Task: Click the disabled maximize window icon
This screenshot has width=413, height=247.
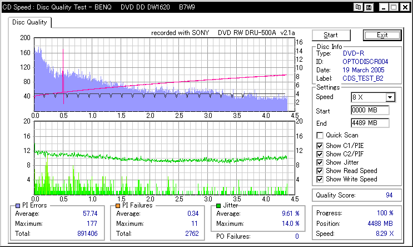Action: [394, 7]
